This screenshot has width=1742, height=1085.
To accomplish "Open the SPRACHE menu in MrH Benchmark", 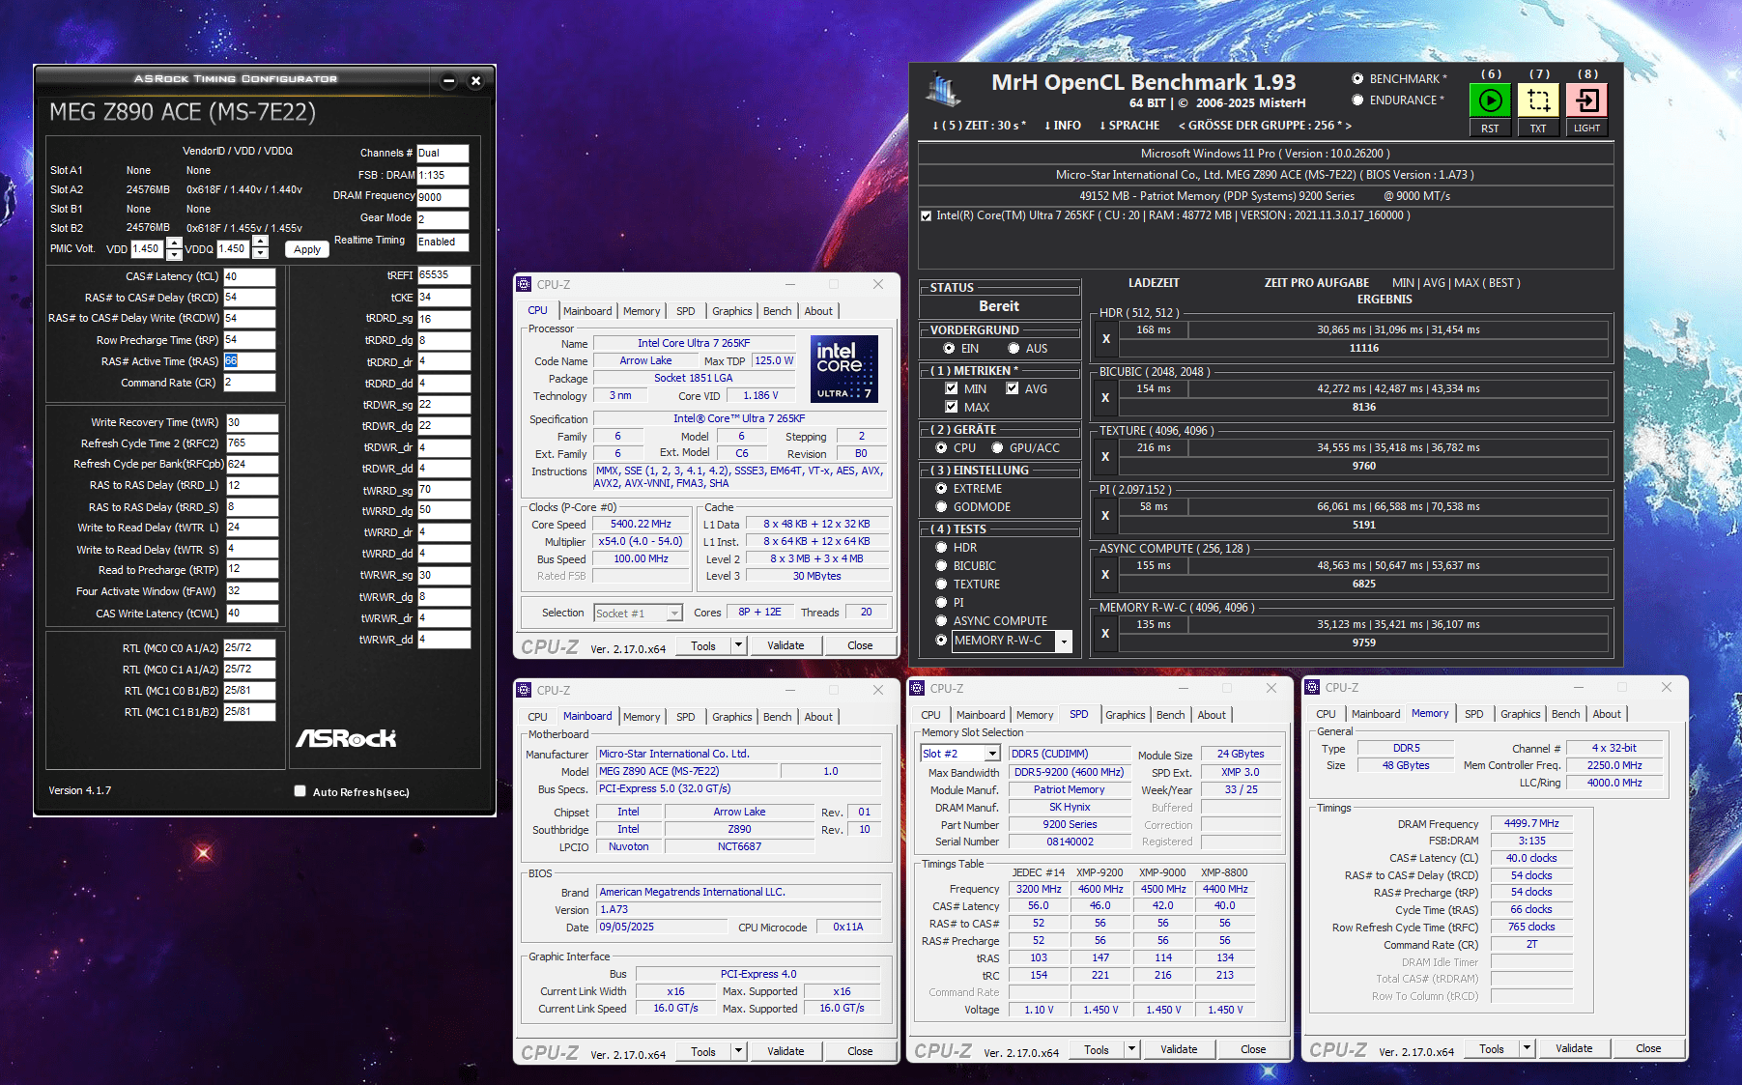I will (x=1128, y=125).
